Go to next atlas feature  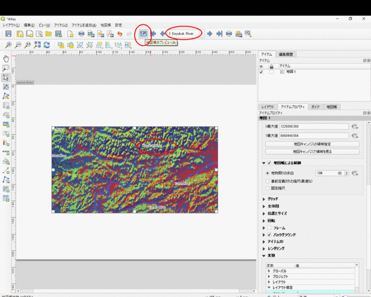coord(210,34)
